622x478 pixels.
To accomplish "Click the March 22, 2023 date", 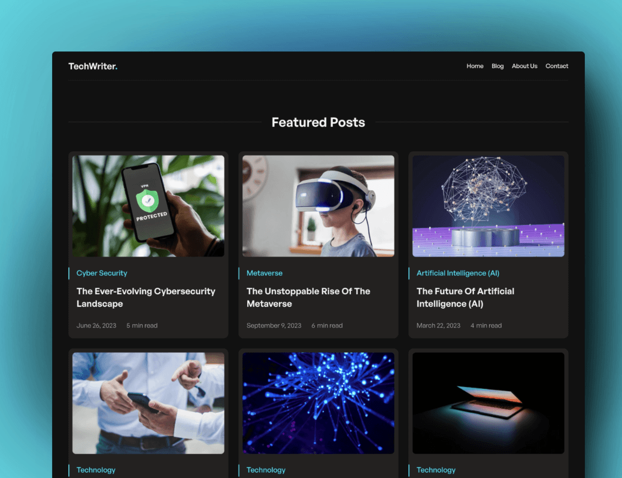I will tap(438, 325).
